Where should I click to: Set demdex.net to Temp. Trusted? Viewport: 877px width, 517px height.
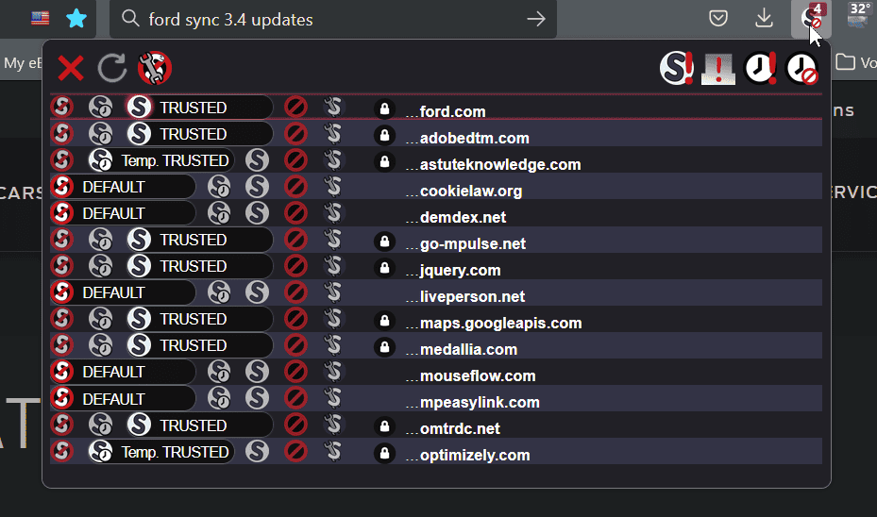[x=219, y=213]
